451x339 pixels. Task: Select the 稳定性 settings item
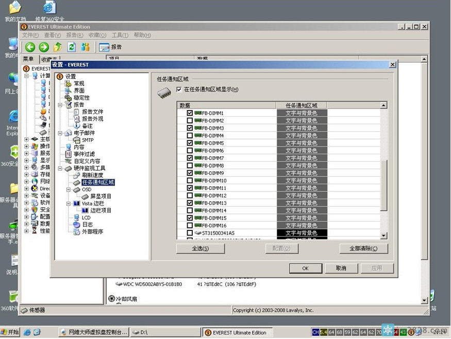[x=81, y=98]
